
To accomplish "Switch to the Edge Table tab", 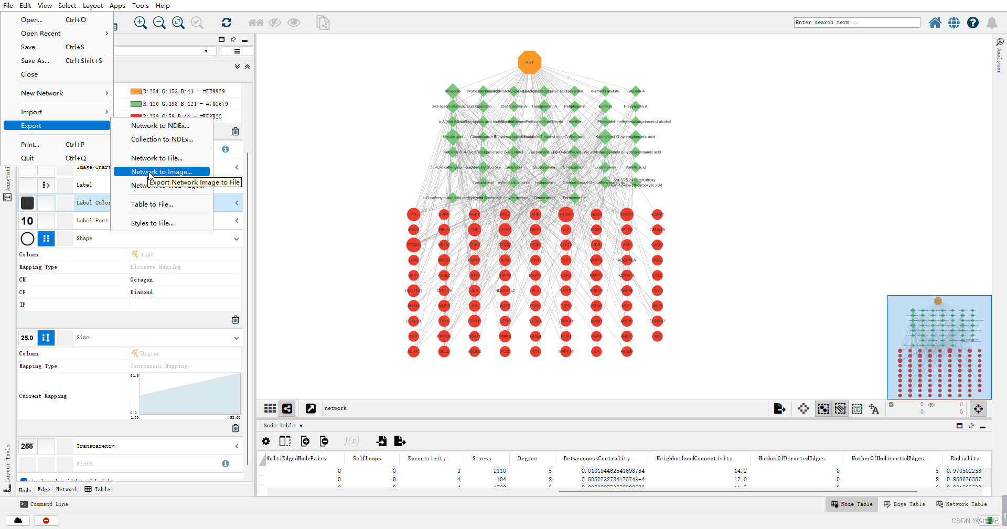I will pos(904,504).
